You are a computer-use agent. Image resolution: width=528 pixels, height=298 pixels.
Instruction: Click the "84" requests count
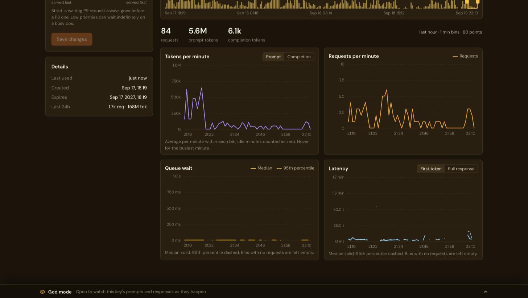pos(166,31)
